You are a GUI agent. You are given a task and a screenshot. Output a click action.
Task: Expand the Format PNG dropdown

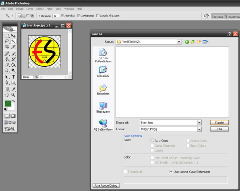[199, 129]
